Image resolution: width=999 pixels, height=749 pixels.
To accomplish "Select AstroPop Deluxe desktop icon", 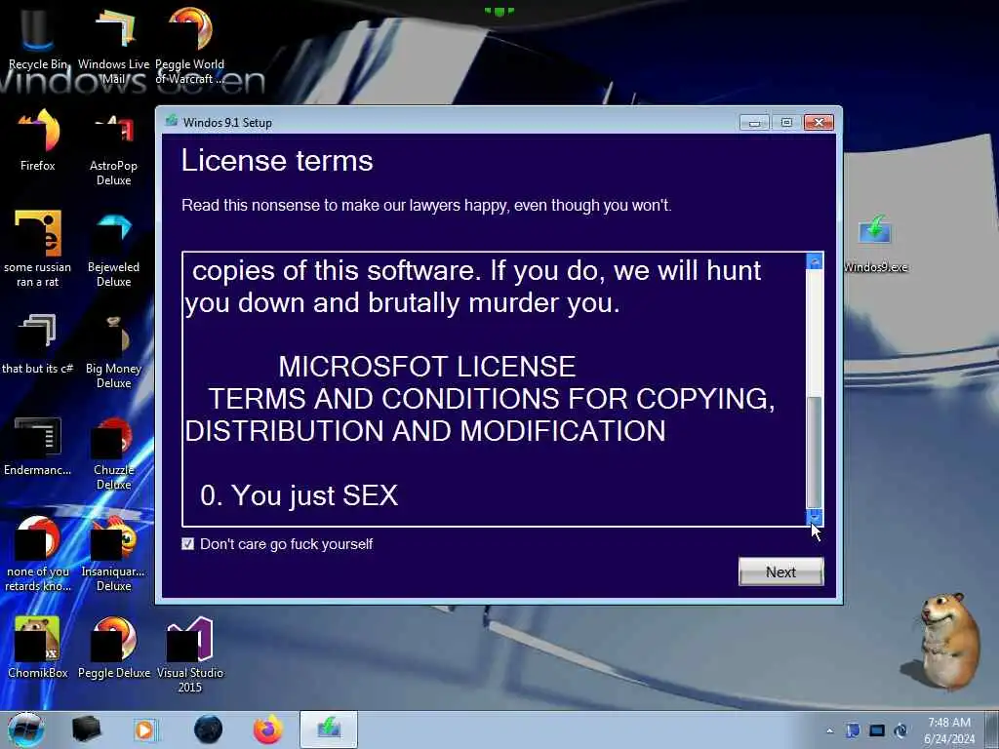I will pyautogui.click(x=113, y=148).
